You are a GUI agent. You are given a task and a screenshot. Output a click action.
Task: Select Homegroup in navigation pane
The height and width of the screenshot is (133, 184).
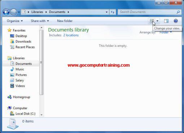21,97
